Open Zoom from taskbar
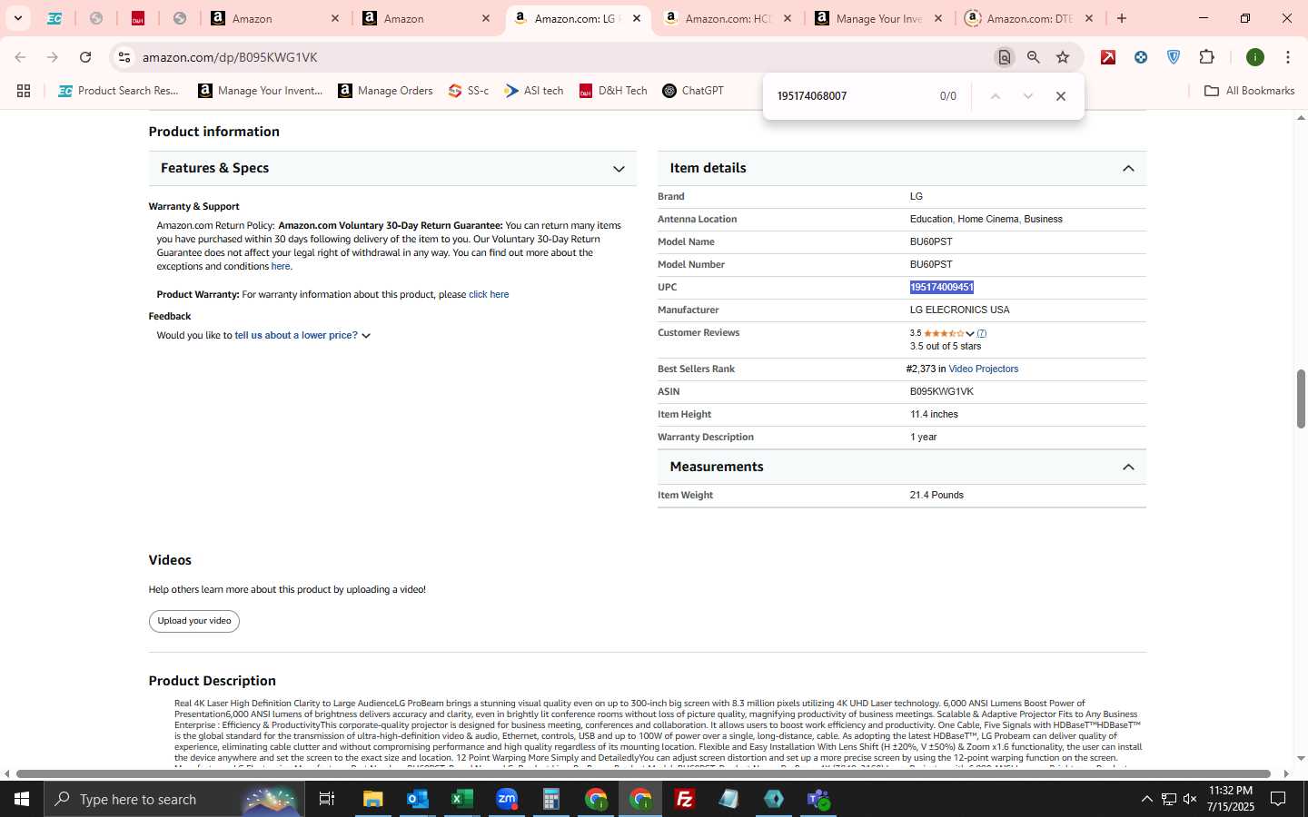Viewport: 1308px width, 817px height. tap(507, 799)
